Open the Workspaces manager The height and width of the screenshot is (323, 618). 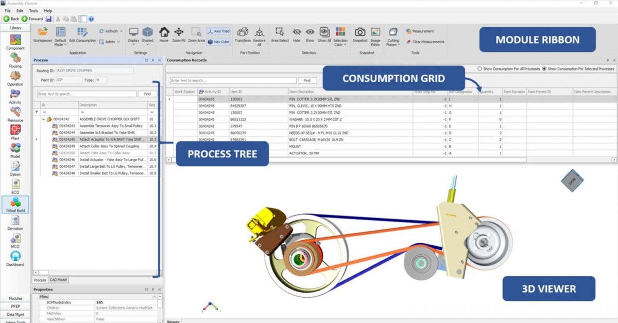[x=42, y=35]
